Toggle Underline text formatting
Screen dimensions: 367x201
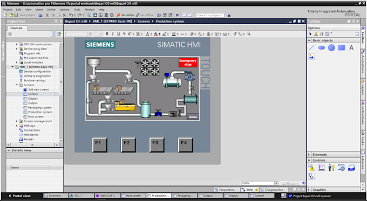pos(118,34)
